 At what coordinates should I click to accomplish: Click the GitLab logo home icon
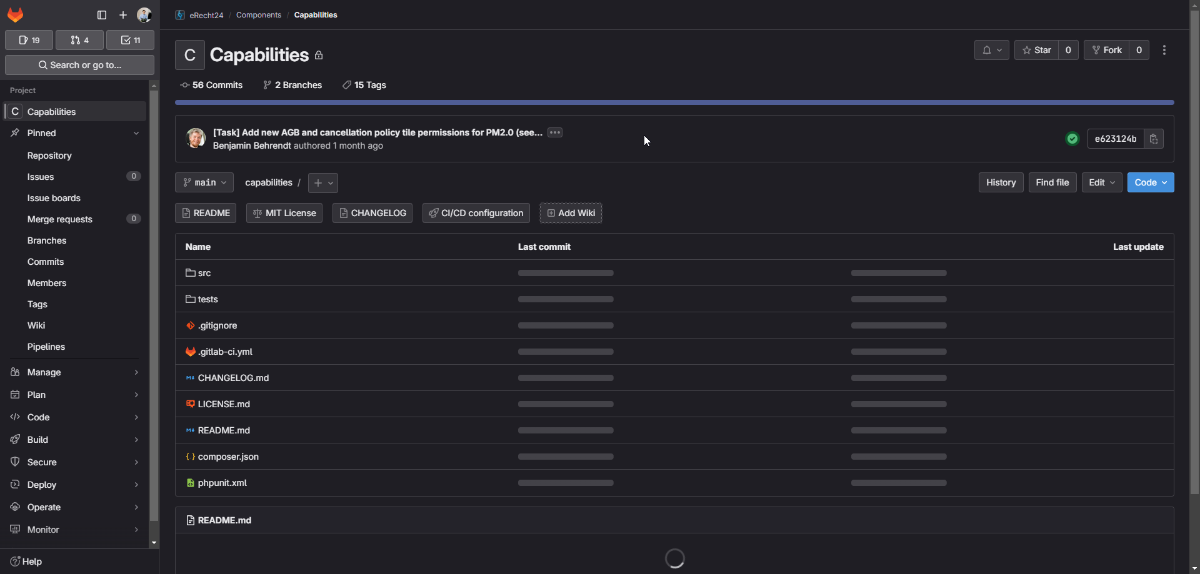(16, 15)
